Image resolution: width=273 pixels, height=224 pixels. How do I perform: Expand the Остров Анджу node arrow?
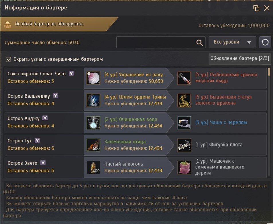(x=45, y=118)
